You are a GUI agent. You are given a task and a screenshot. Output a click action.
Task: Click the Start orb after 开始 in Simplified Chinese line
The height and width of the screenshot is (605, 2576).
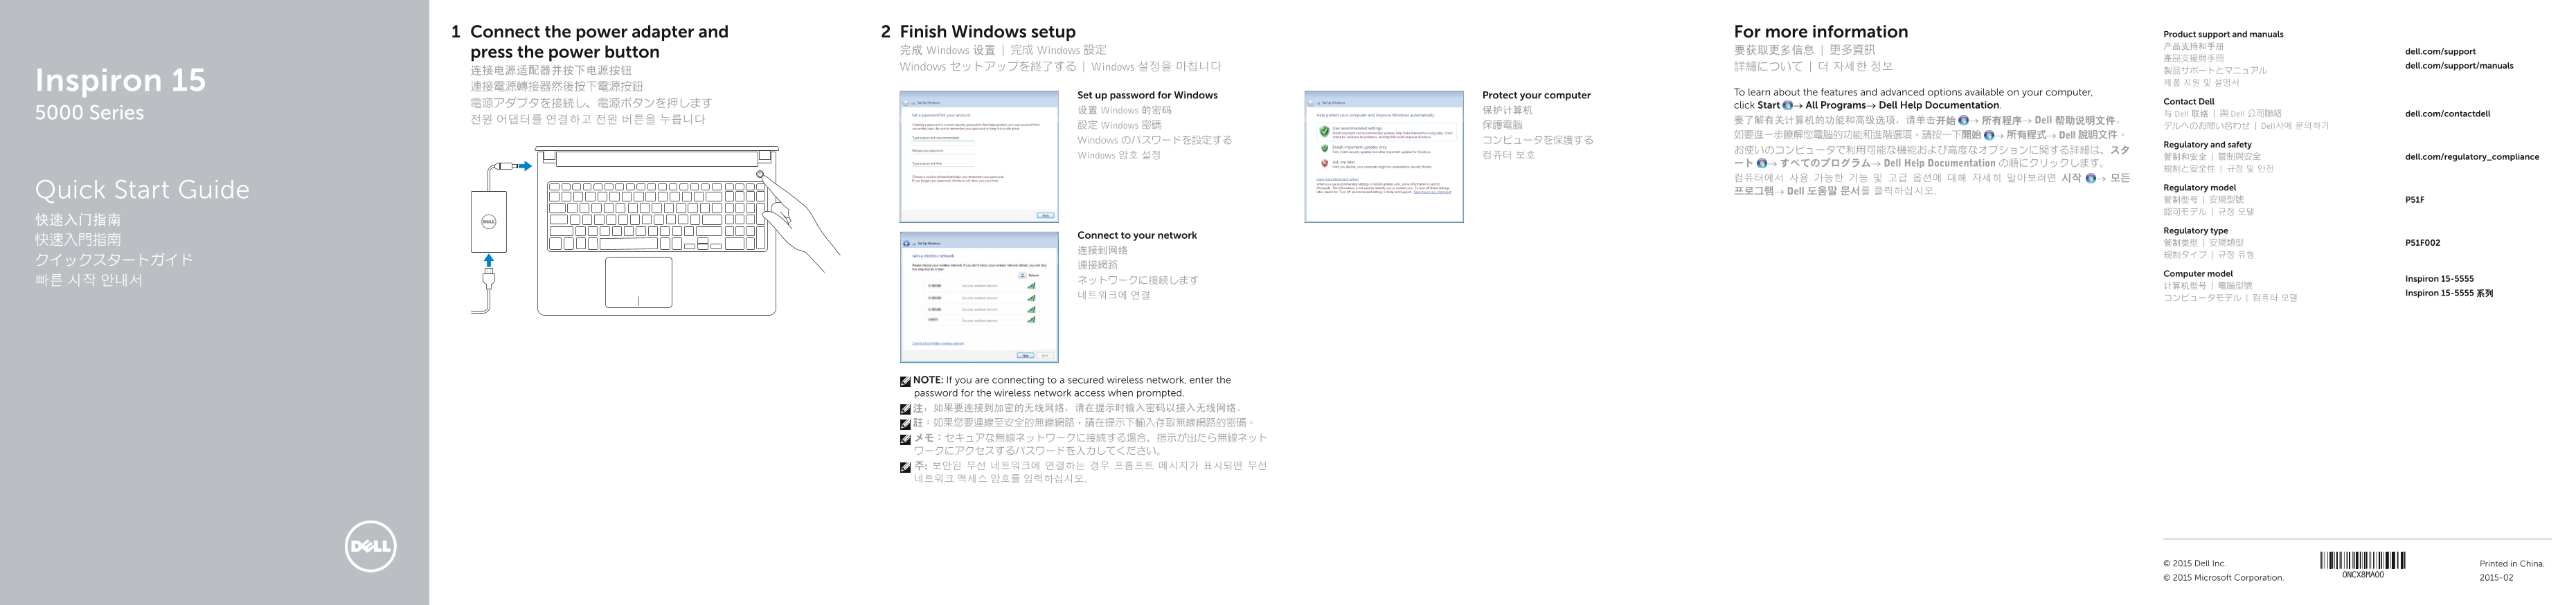[1963, 120]
